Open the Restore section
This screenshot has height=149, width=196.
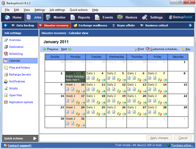pyautogui.click(x=127, y=17)
